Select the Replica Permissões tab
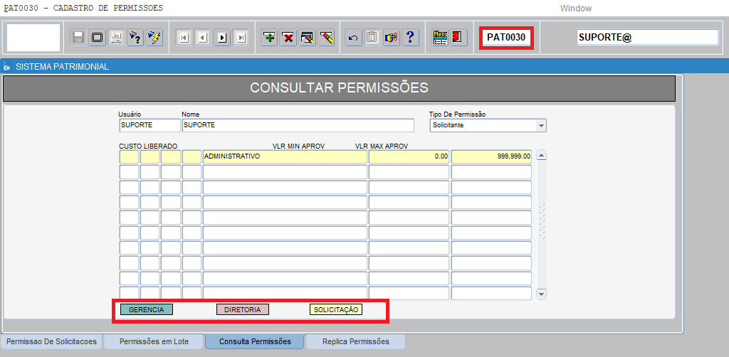This screenshot has width=729, height=357. (355, 341)
